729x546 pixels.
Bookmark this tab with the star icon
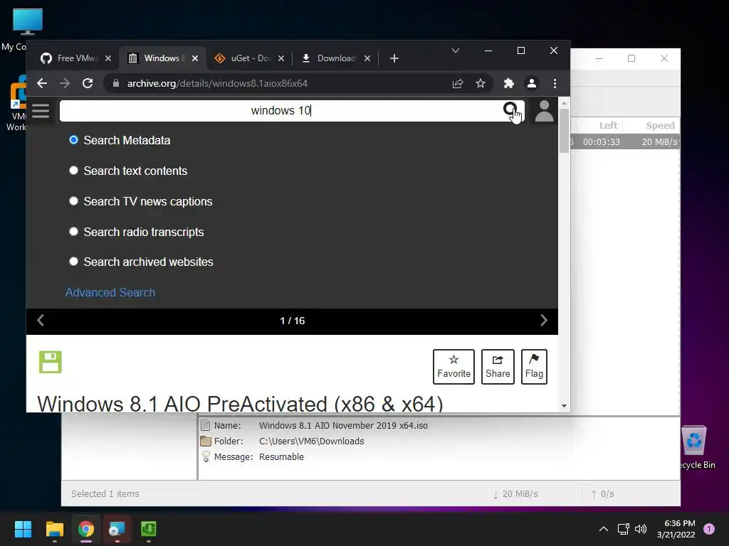click(x=481, y=84)
